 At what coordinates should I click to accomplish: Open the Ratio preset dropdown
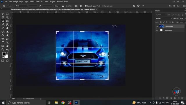pos(22,6)
